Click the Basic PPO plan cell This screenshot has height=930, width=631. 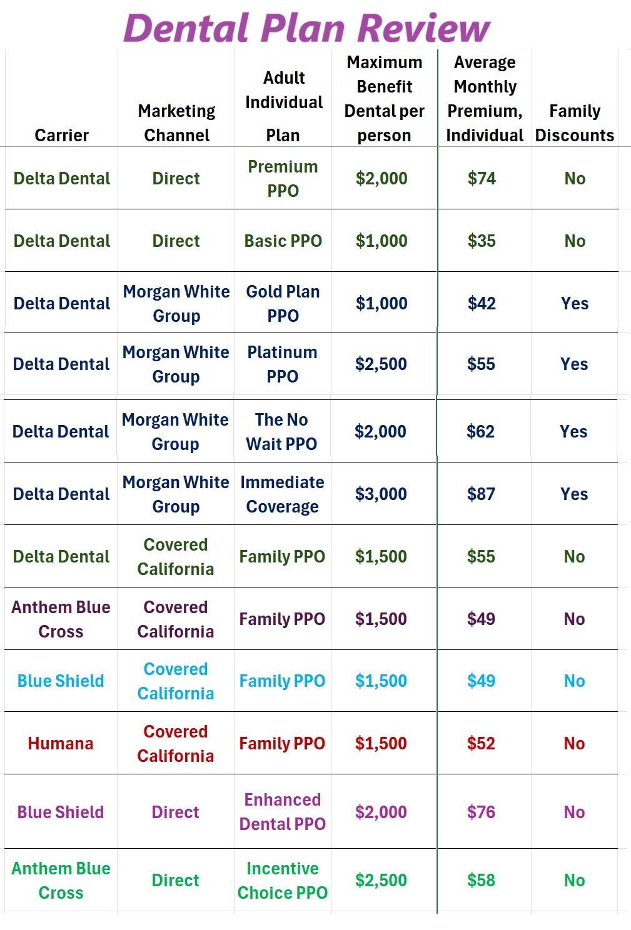click(x=283, y=241)
